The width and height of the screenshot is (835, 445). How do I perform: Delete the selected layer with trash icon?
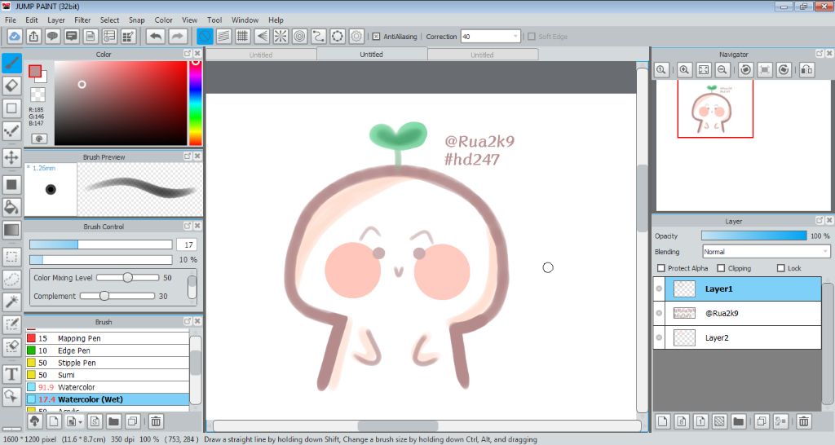803,421
